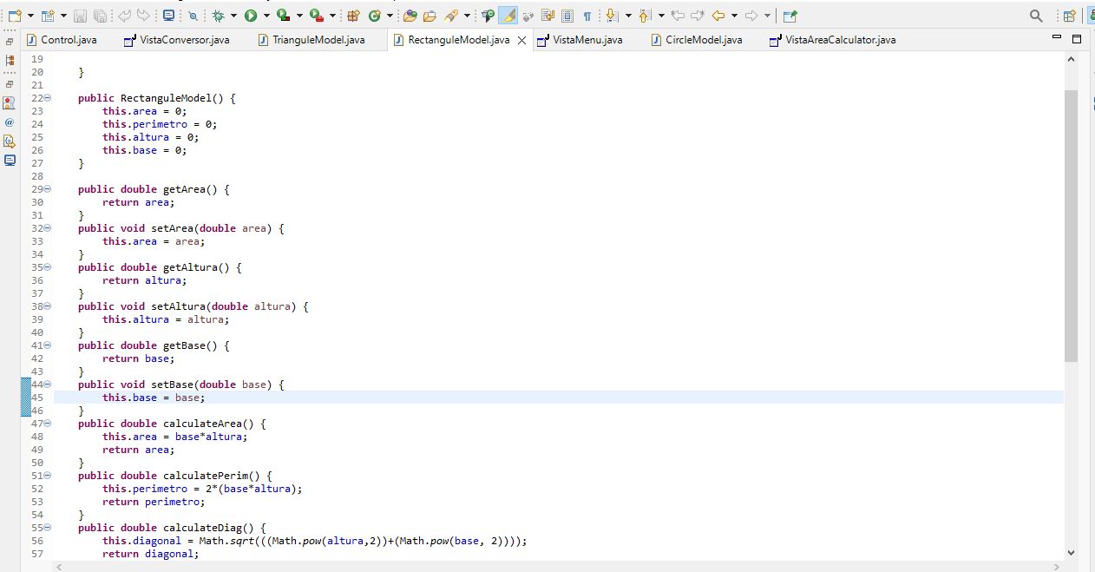Collapse the calculatePerim method fold marker
Image resolution: width=1095 pixels, height=572 pixels.
click(48, 476)
